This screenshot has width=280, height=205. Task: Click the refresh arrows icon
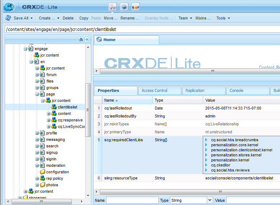(8, 18)
